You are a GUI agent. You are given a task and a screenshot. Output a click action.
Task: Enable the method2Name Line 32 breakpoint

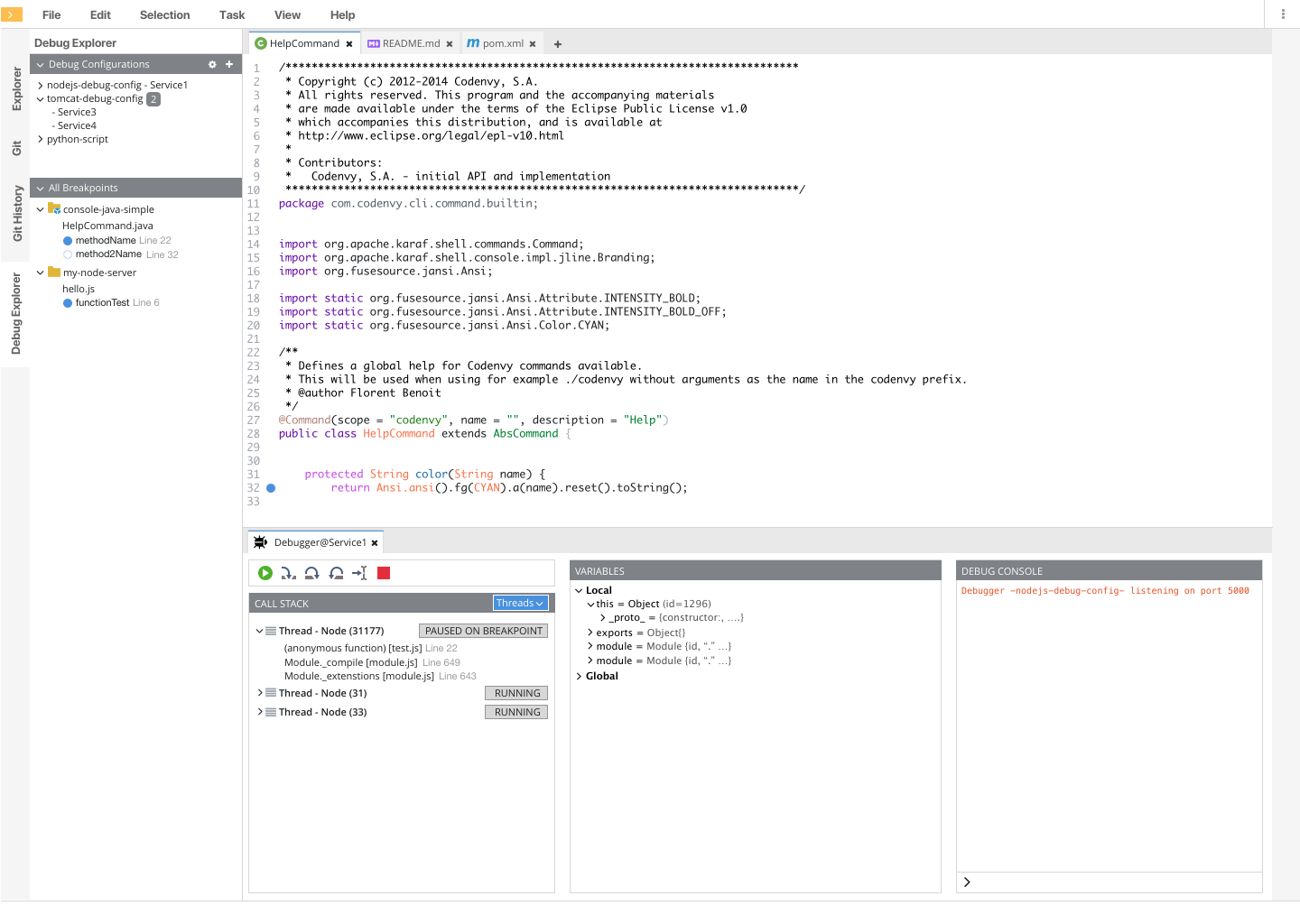tap(68, 254)
